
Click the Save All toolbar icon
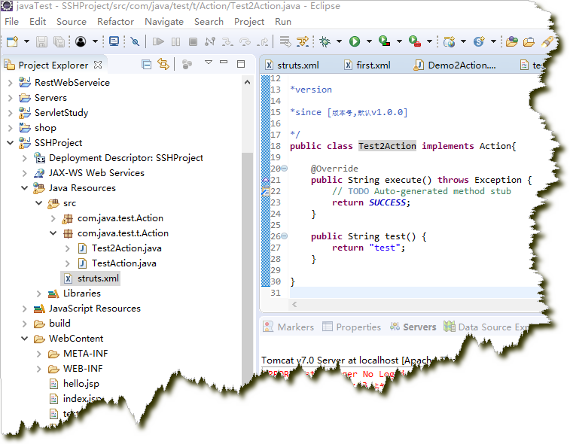(57, 41)
